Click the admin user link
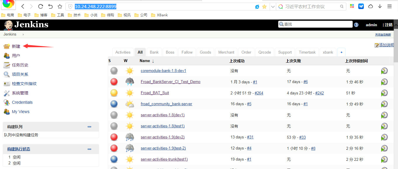This screenshot has width=398, height=169. 371,25
